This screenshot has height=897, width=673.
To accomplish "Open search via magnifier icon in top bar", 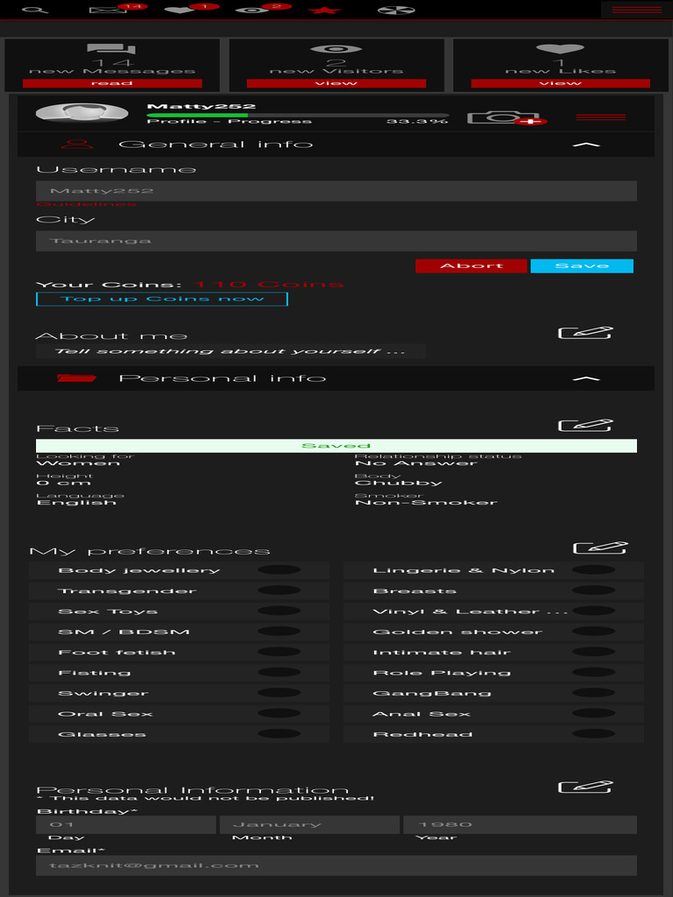I will [x=35, y=10].
